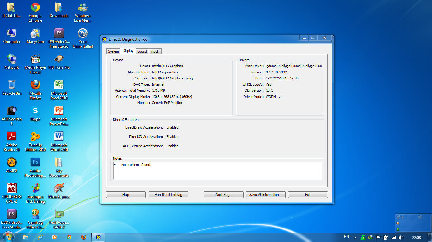This screenshot has width=432, height=242.
Task: Click the "1760 MB" memory value
Action: [x=158, y=90]
